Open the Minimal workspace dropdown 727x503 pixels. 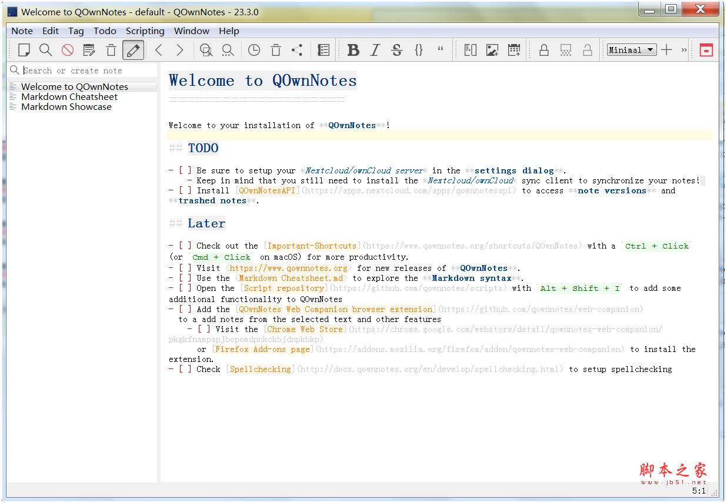coord(631,50)
